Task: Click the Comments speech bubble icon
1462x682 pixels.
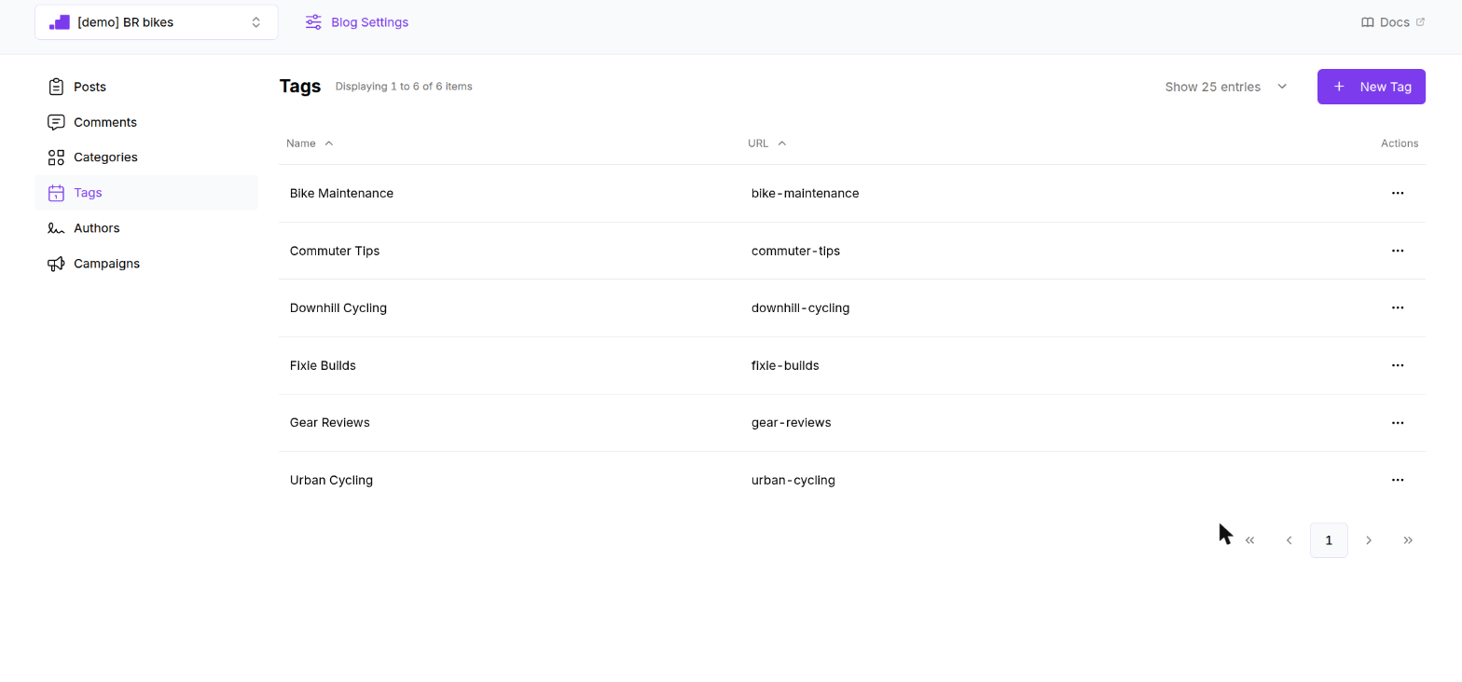Action: click(56, 122)
